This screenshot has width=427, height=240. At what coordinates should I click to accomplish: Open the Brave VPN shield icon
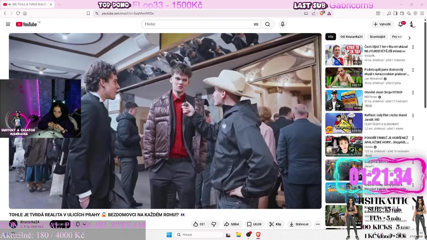(x=415, y=13)
